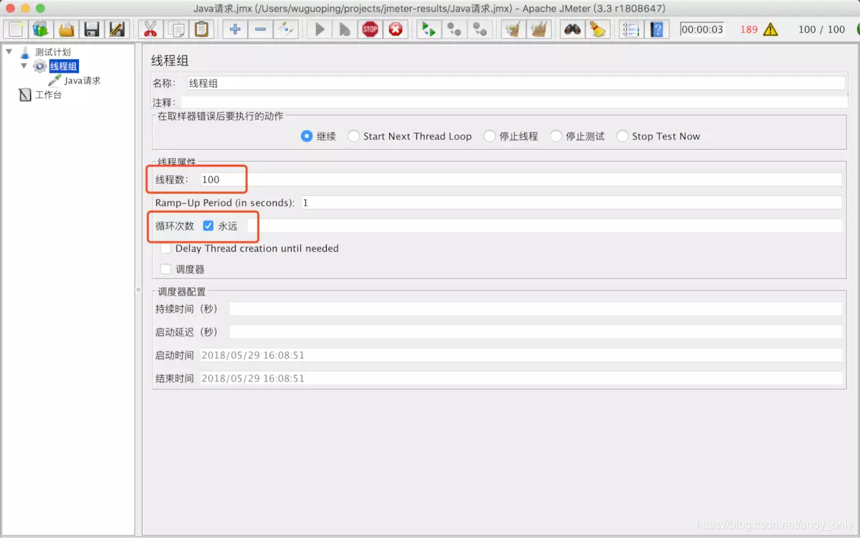Open Help with question mark icon

tap(657, 29)
